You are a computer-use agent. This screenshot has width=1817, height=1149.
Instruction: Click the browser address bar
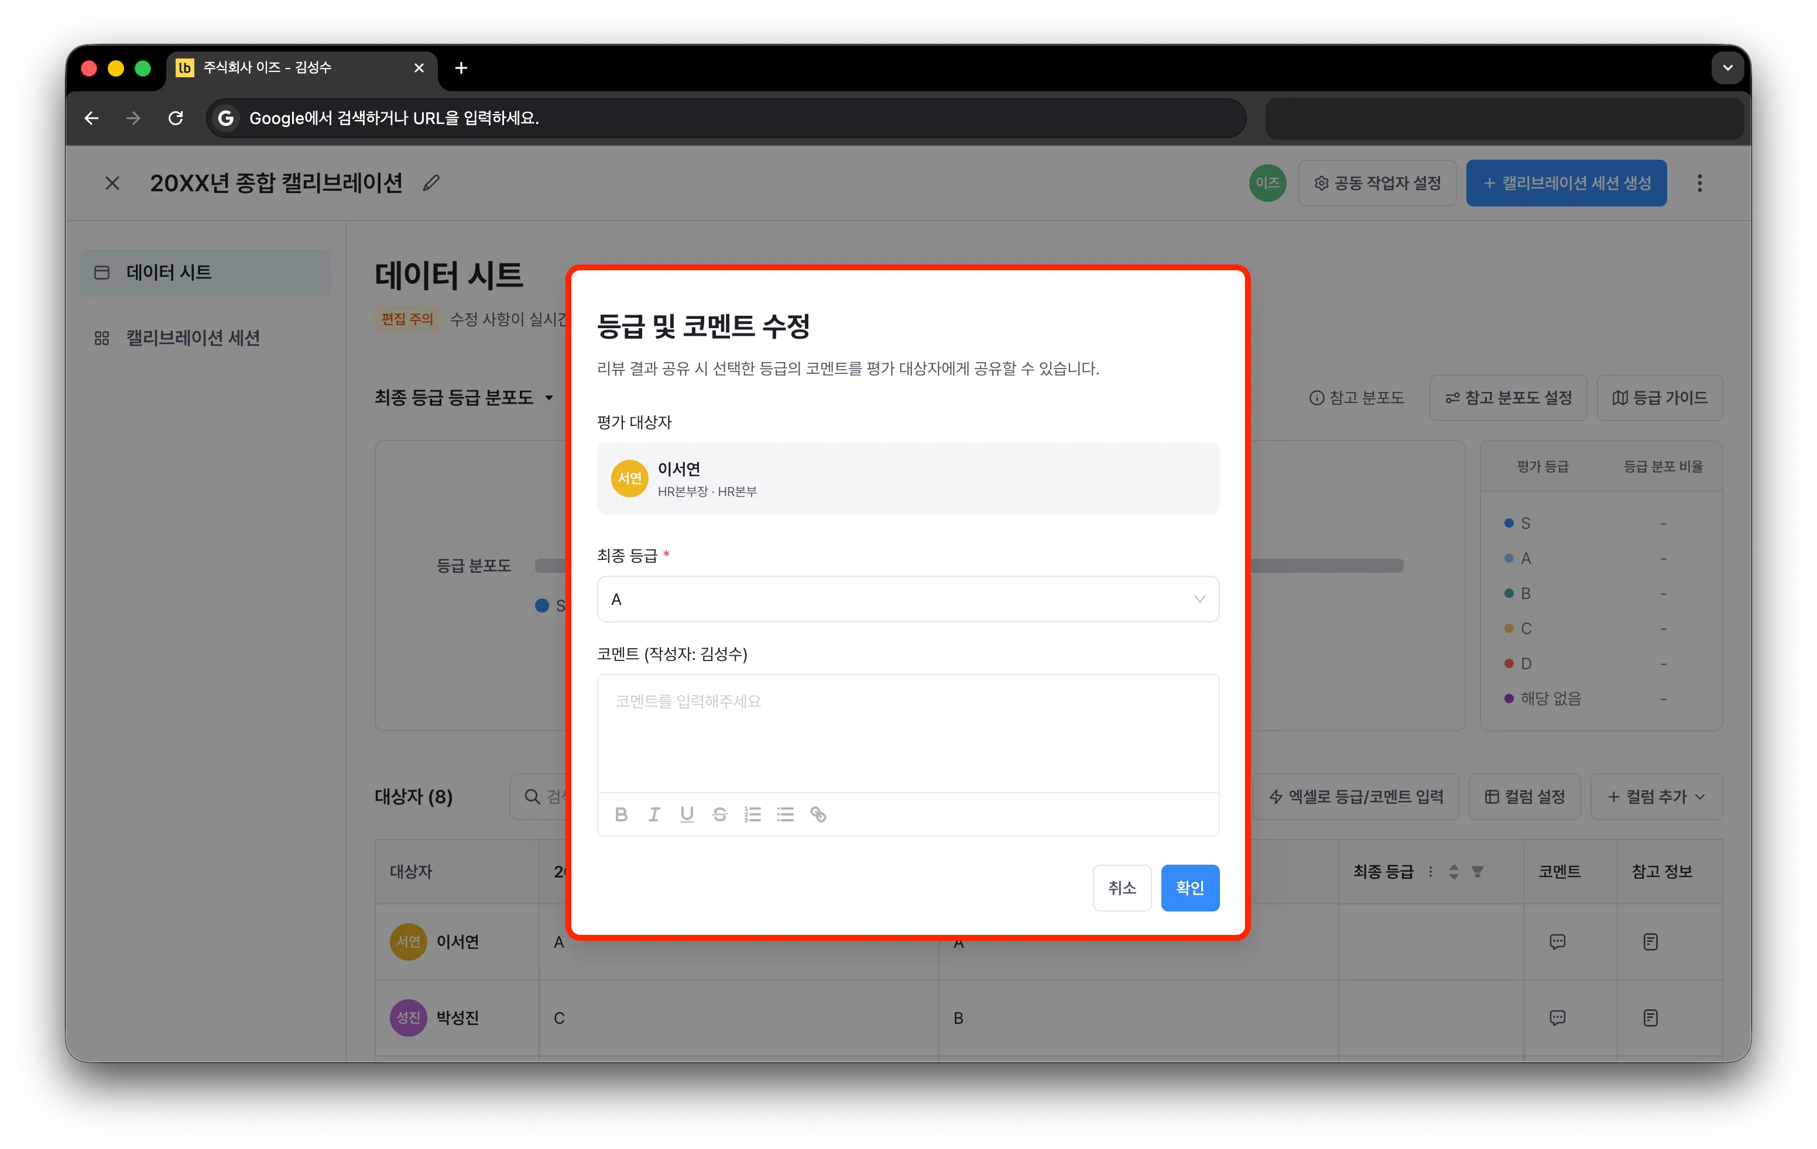point(726,118)
